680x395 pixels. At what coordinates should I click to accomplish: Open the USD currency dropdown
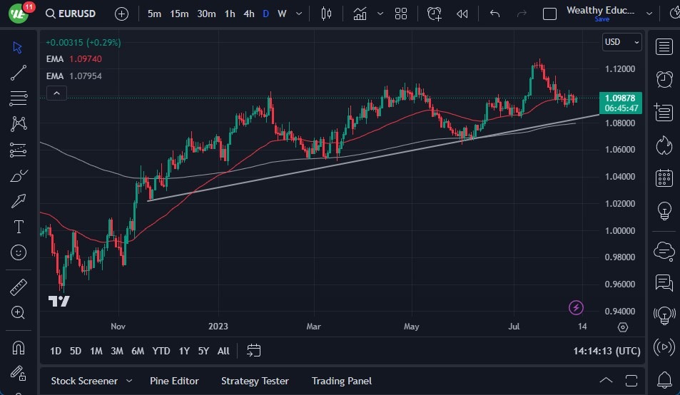[622, 42]
